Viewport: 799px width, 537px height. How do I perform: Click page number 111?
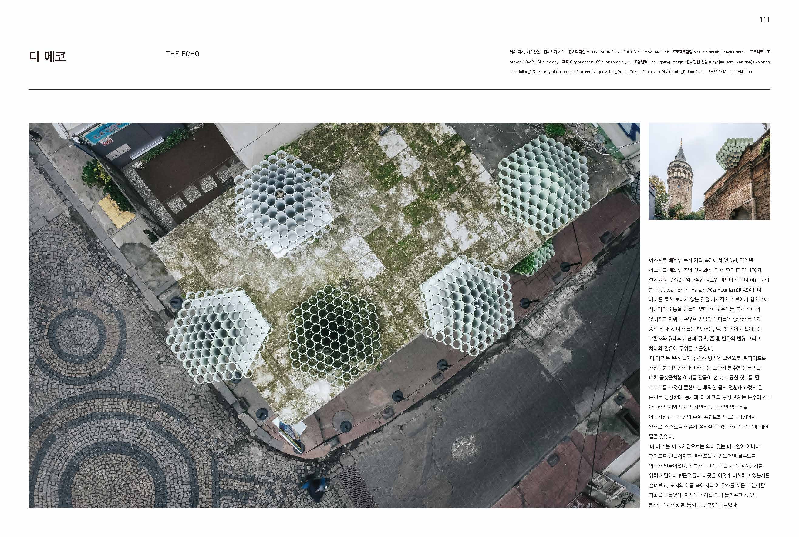[x=764, y=20]
